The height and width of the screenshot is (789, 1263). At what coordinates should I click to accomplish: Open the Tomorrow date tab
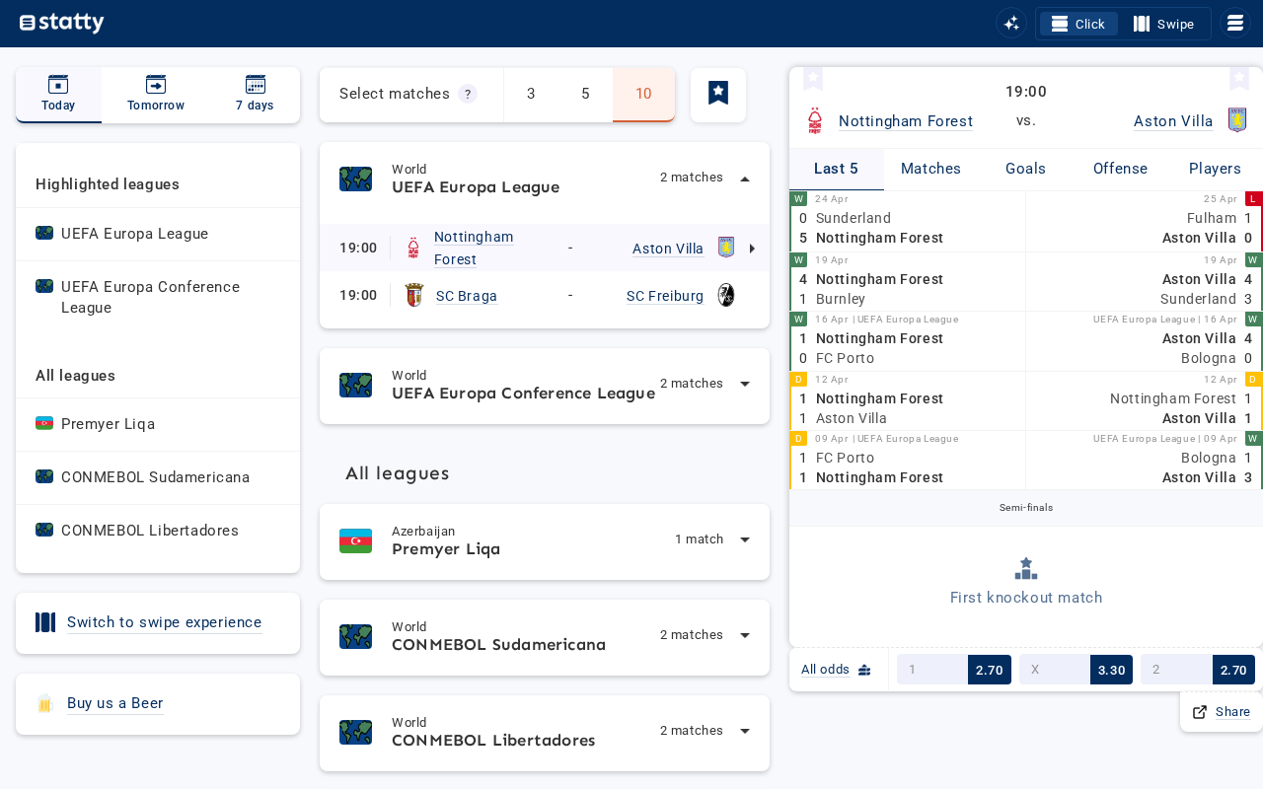coord(156,95)
